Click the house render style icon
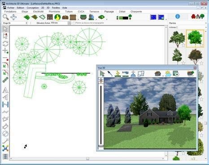This screenshot has height=165, width=209. pyautogui.click(x=158, y=74)
